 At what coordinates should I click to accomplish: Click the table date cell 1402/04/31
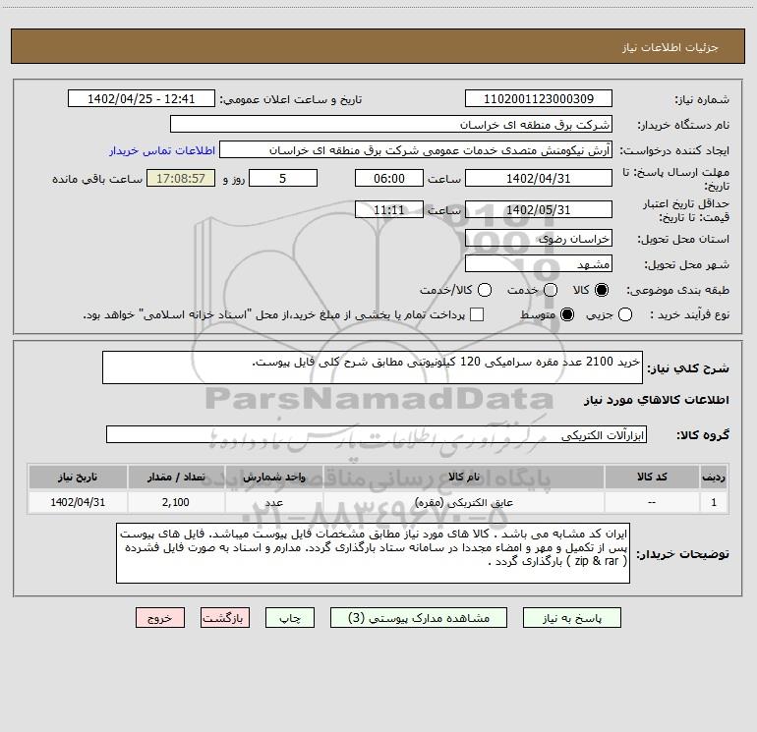pyautogui.click(x=78, y=502)
